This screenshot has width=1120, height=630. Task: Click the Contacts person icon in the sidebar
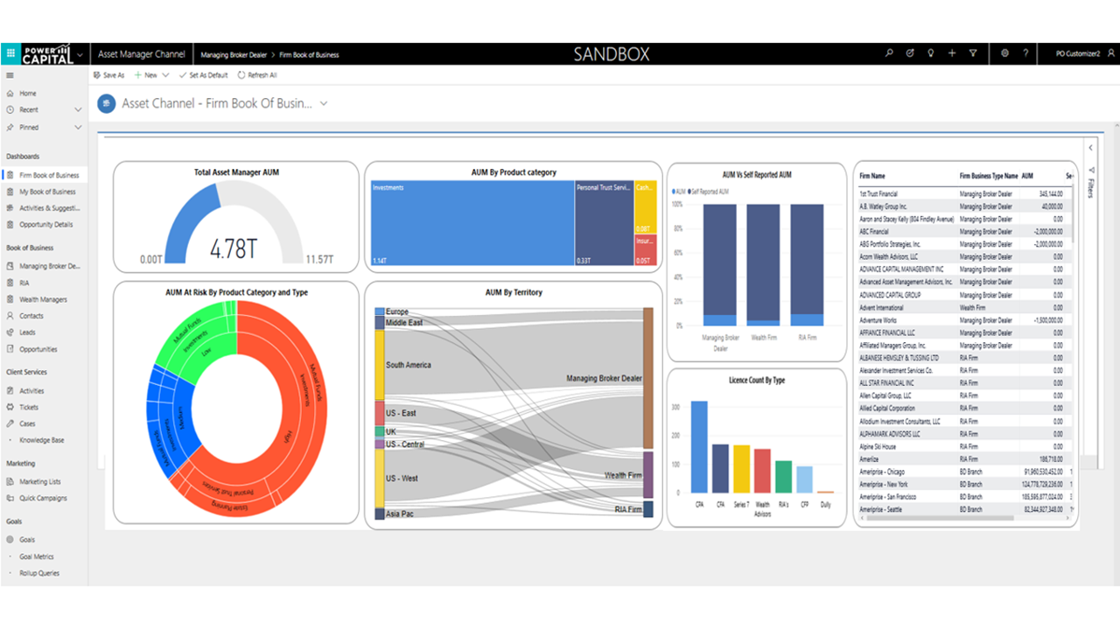point(10,316)
